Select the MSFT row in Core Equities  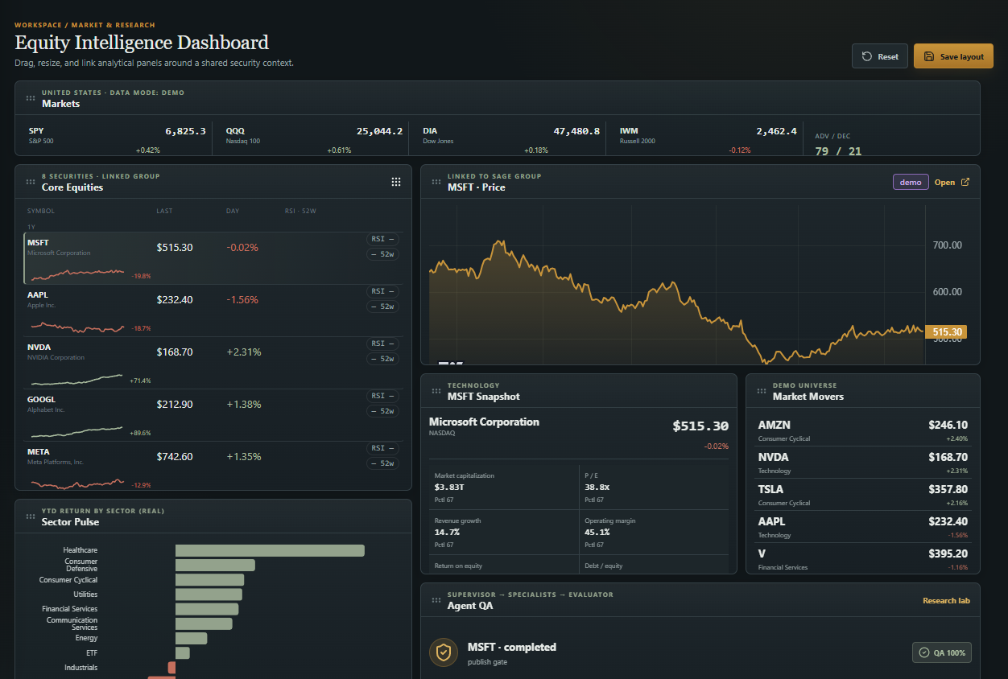[x=213, y=258]
